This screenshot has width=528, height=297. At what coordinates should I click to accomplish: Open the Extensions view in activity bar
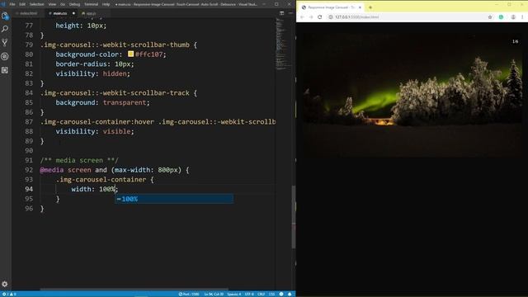(5, 70)
